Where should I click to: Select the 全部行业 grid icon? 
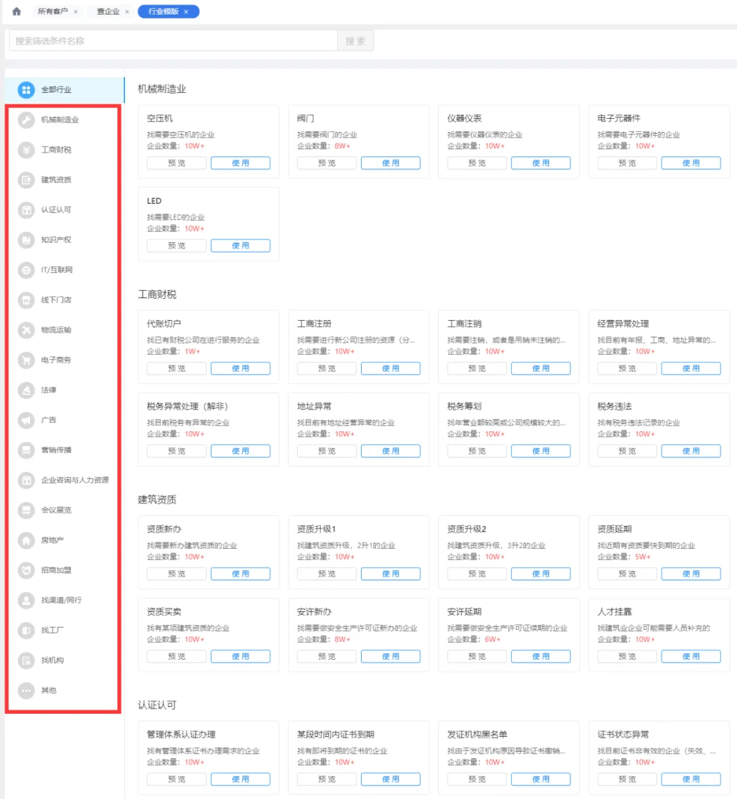(x=26, y=89)
